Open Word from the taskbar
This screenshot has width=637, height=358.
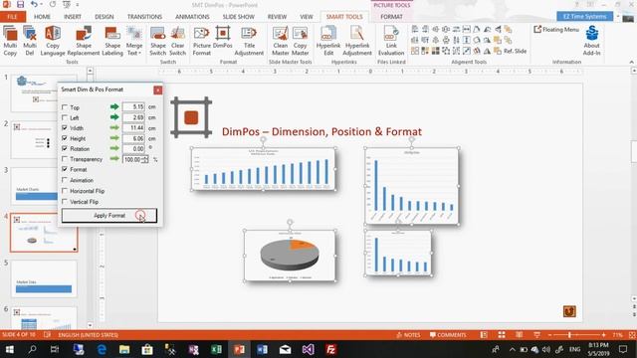click(262, 349)
